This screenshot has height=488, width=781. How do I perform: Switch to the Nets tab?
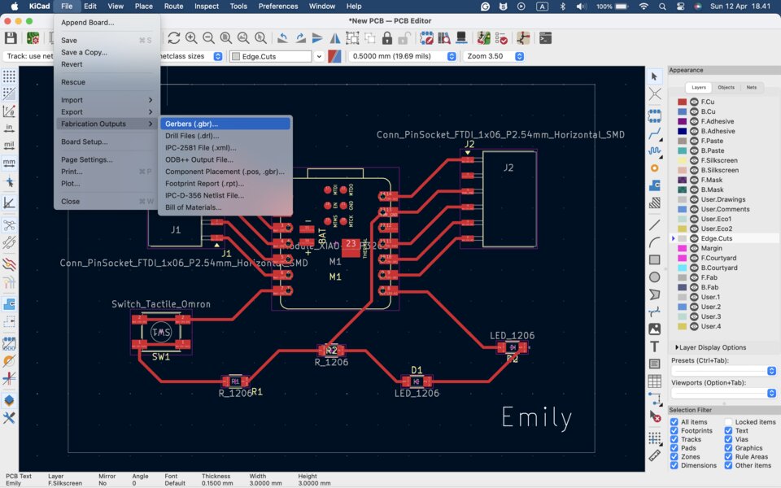[752, 87]
